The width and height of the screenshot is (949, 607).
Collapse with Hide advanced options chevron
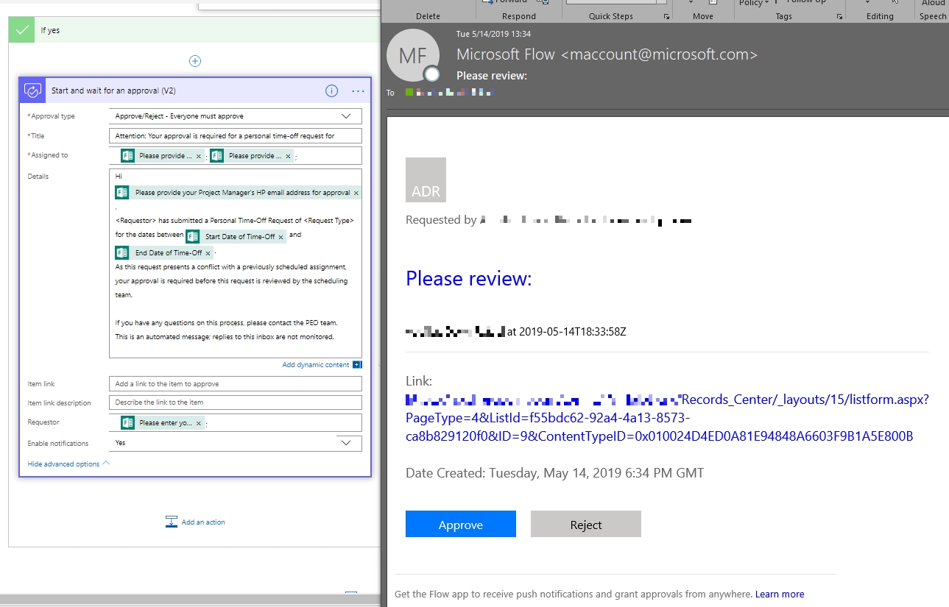[106, 464]
